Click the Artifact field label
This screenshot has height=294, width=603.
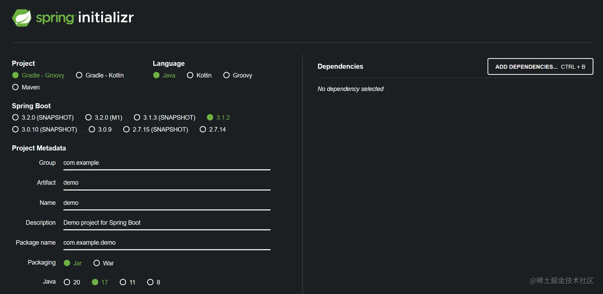pos(46,182)
